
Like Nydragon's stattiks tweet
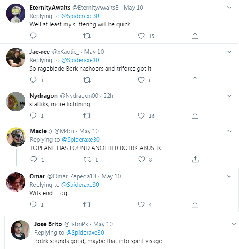141,116
